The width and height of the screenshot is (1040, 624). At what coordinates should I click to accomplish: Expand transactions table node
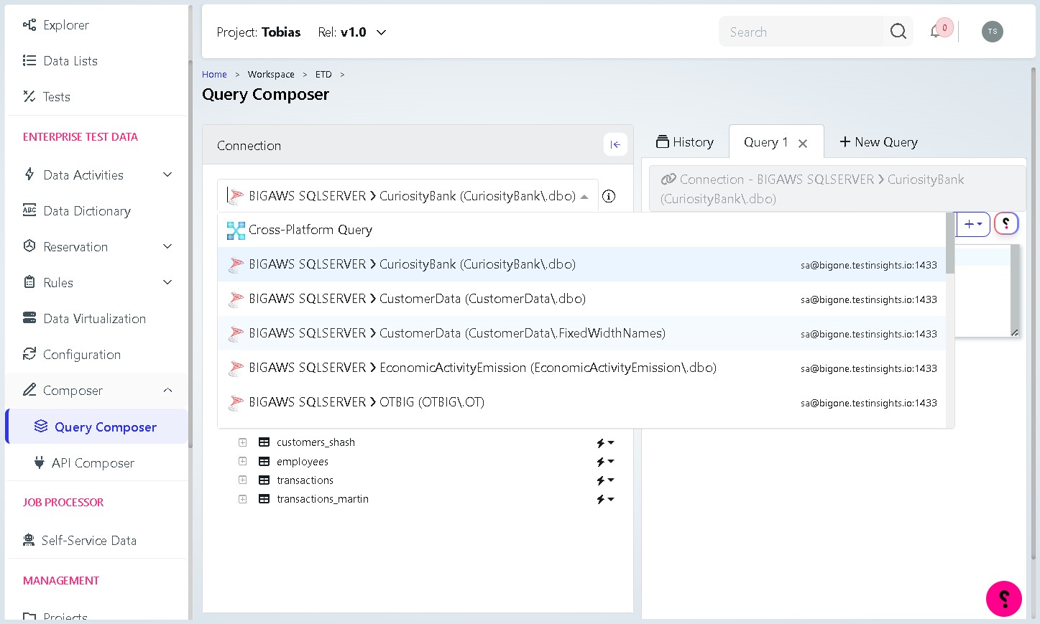(243, 480)
